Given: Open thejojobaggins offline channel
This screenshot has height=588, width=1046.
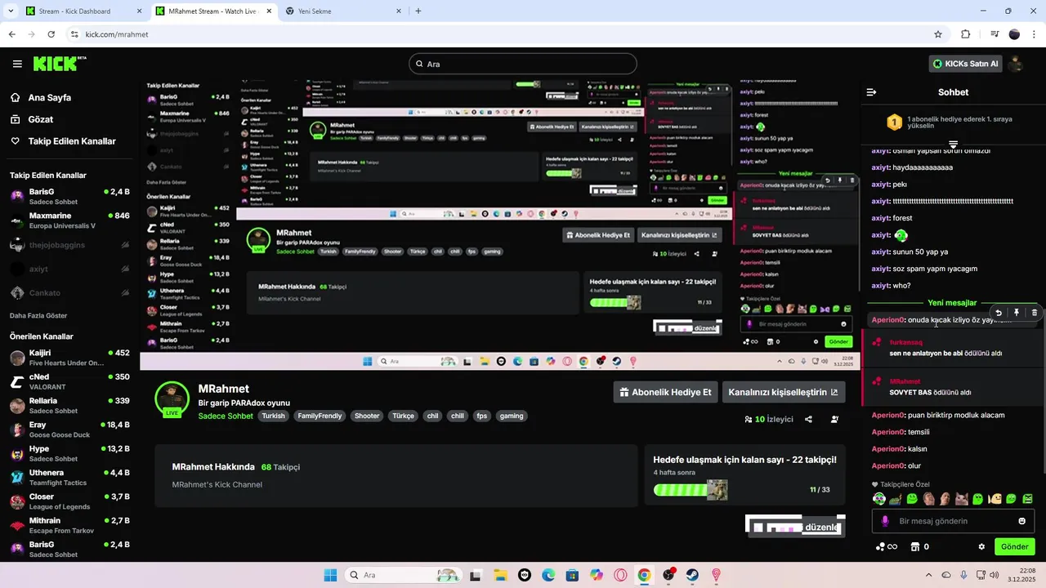Looking at the screenshot, I should pos(69,245).
